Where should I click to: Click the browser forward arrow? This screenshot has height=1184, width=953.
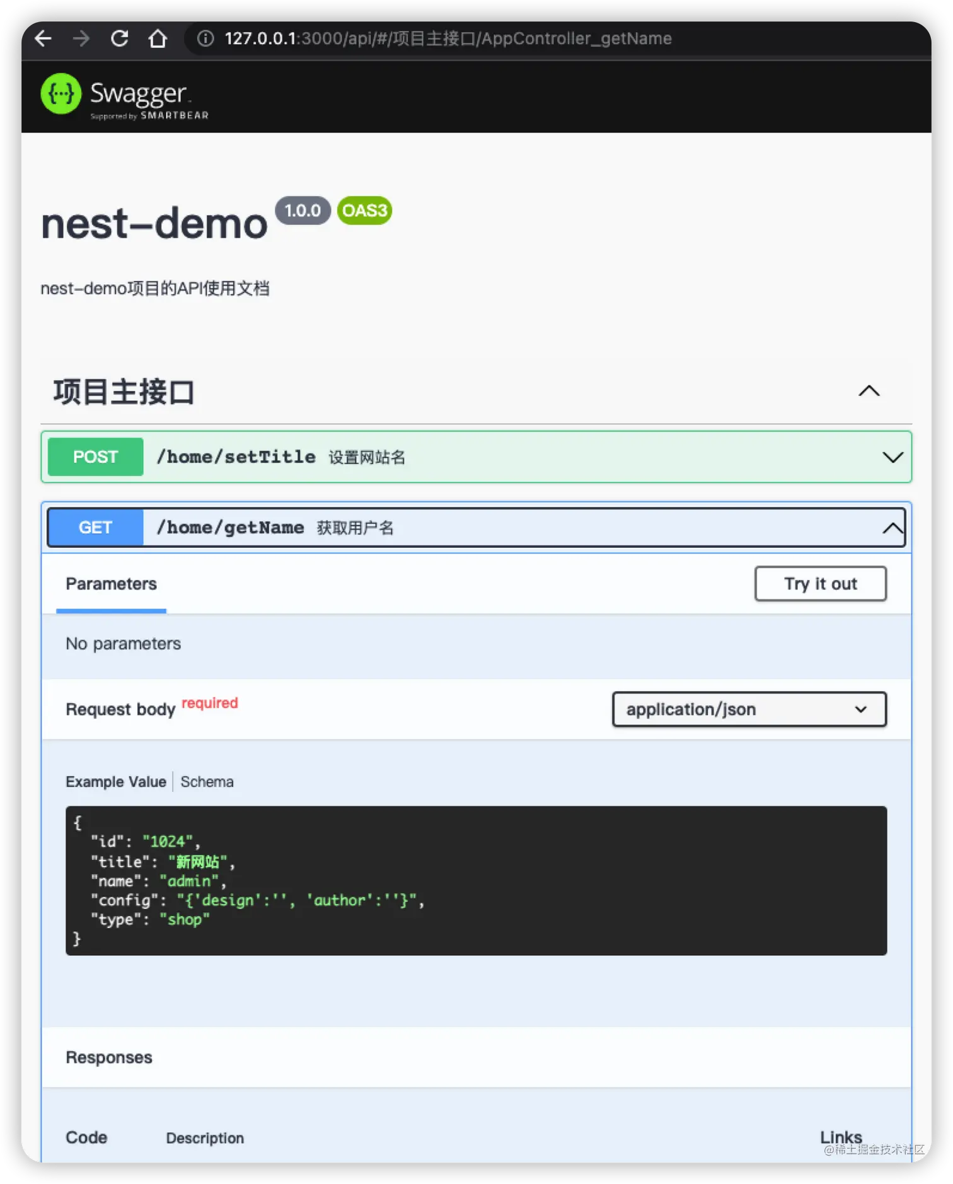pyautogui.click(x=81, y=38)
